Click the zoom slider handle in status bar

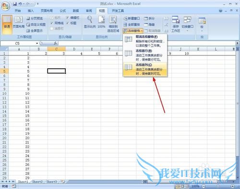point(218,186)
